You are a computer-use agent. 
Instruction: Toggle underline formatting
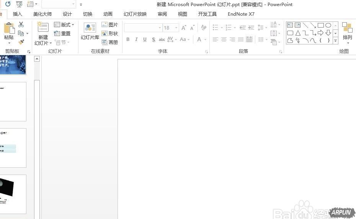pos(145,39)
